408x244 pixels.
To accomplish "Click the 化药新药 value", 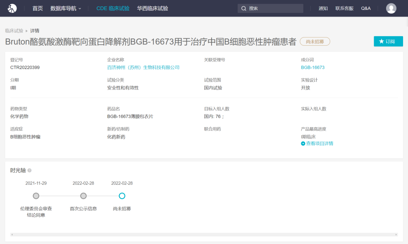I will click(116, 137).
